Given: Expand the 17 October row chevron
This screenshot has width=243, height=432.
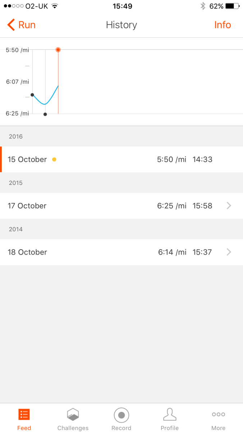Looking at the screenshot, I should 229,206.
